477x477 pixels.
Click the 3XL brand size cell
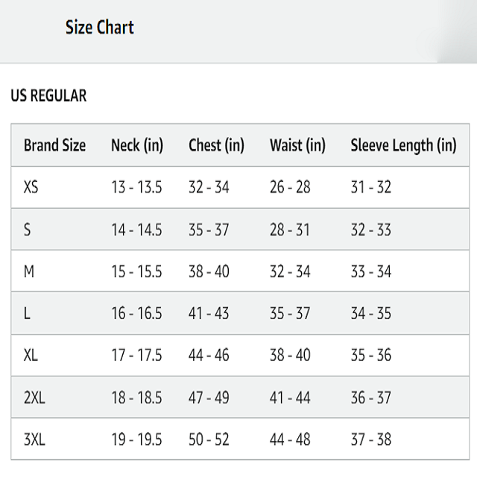[34, 440]
